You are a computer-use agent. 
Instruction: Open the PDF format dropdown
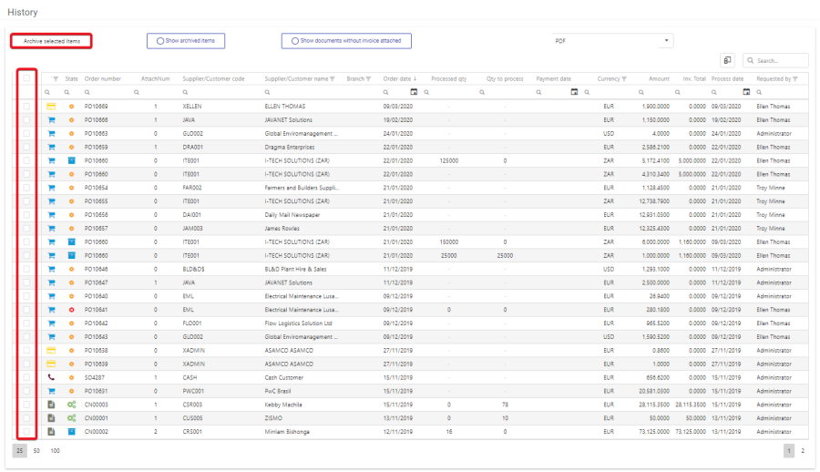tap(612, 41)
